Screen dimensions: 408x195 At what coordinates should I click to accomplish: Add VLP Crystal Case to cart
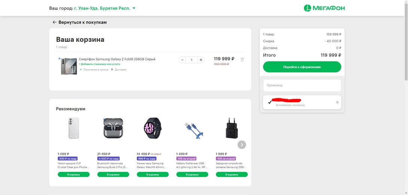74,174
